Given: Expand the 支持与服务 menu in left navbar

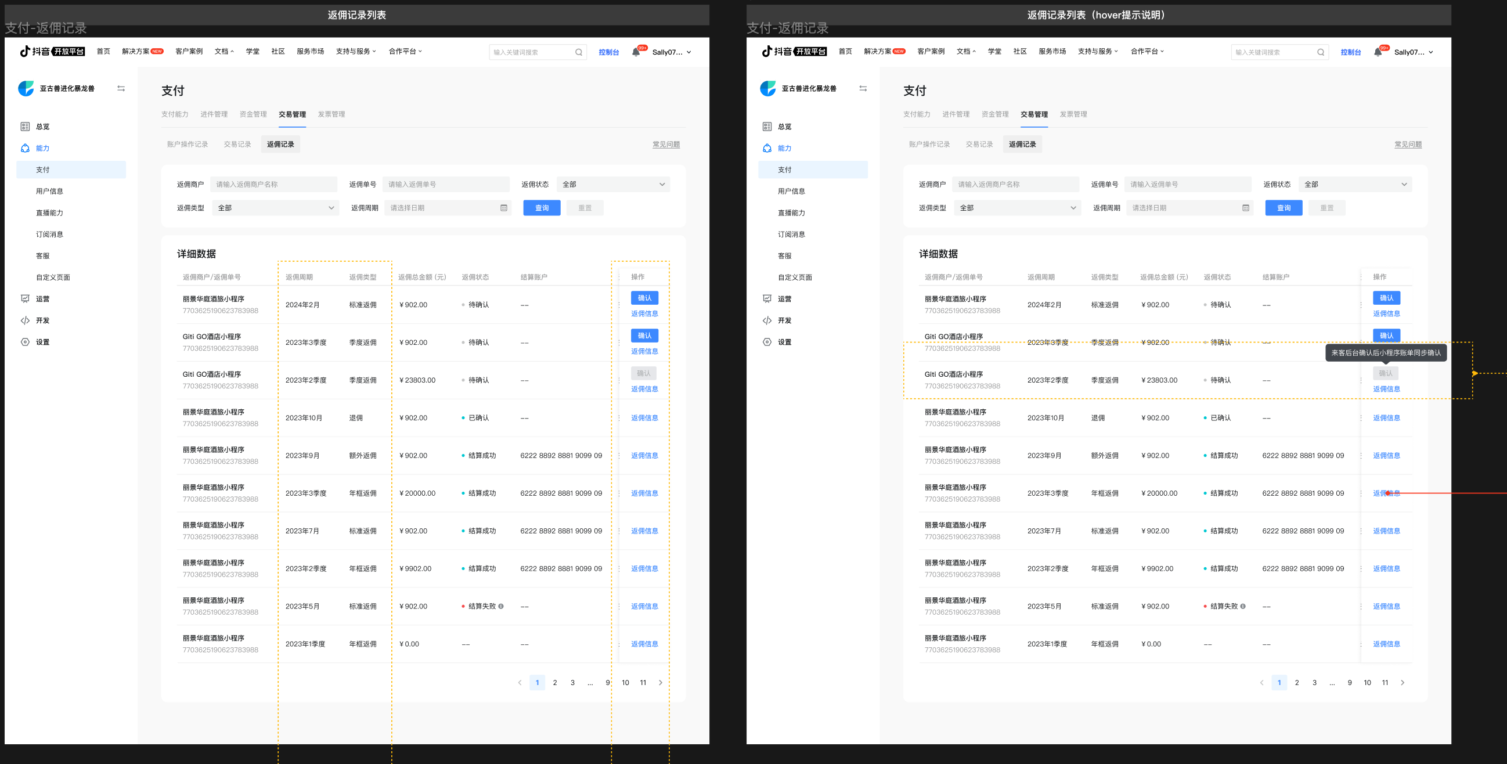Looking at the screenshot, I should [x=356, y=52].
